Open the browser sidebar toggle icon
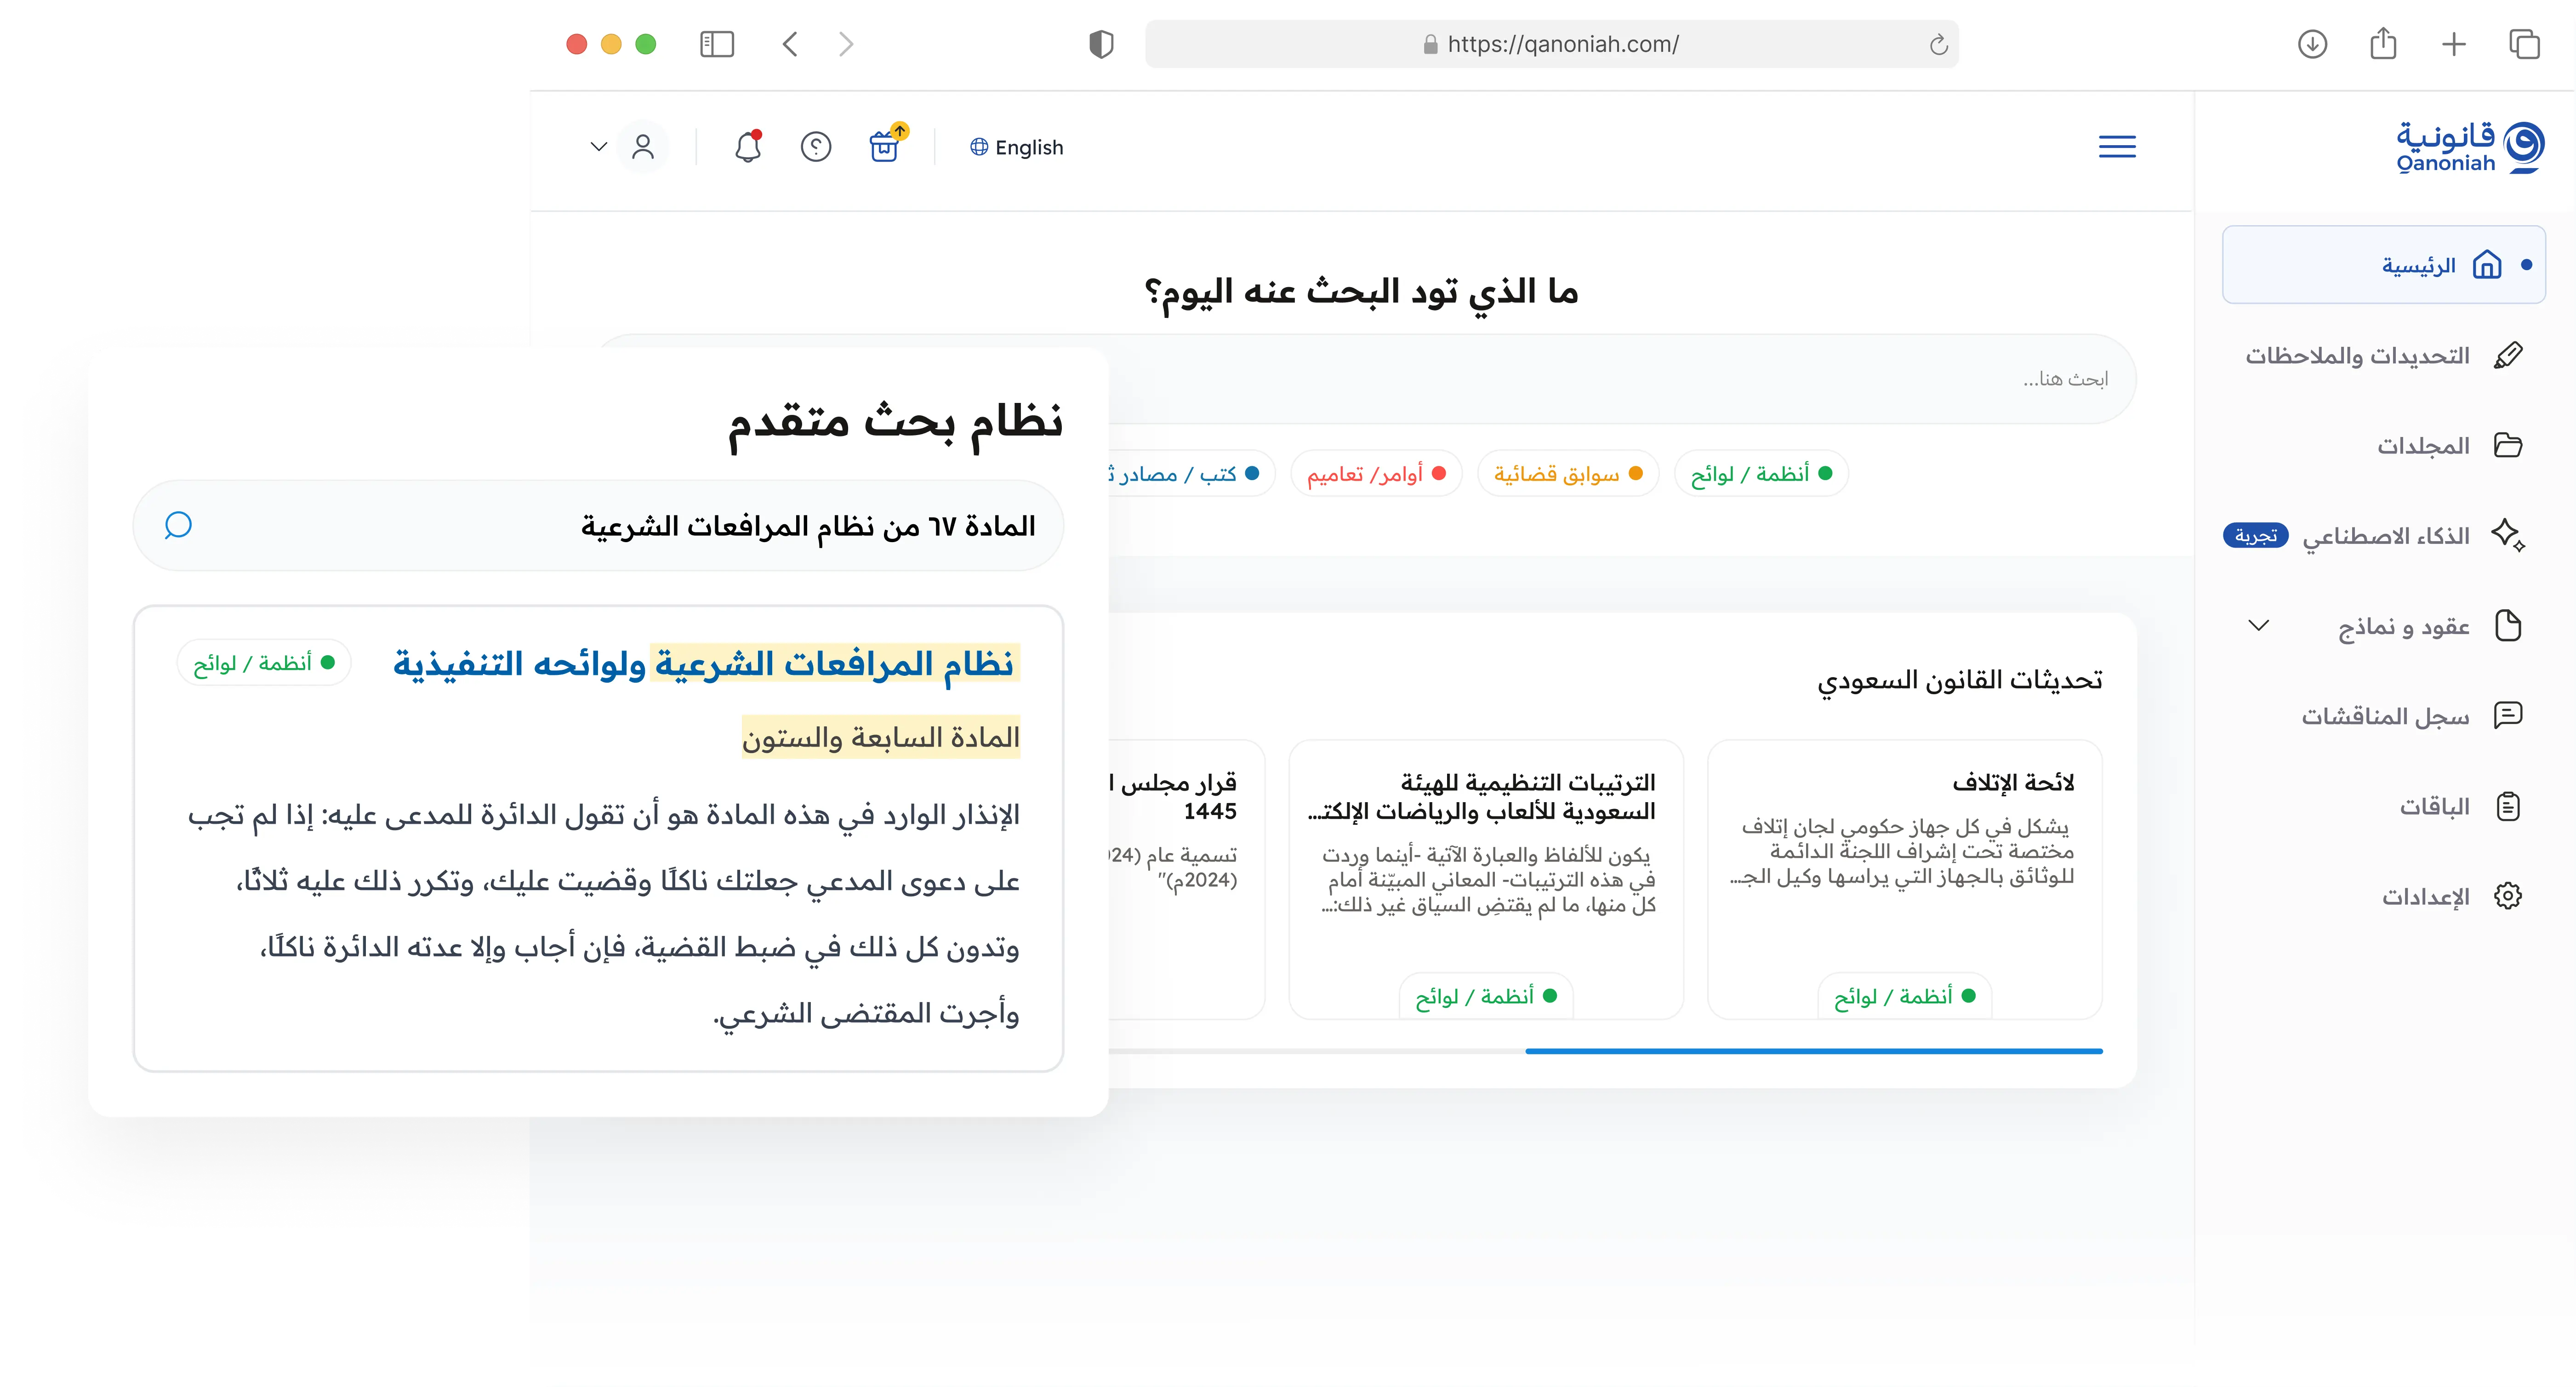This screenshot has height=1387, width=2576. click(x=716, y=44)
